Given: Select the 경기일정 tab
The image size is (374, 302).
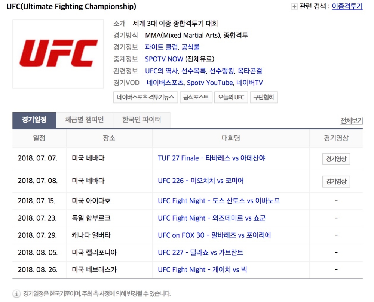Looking at the screenshot, I should [x=34, y=120].
